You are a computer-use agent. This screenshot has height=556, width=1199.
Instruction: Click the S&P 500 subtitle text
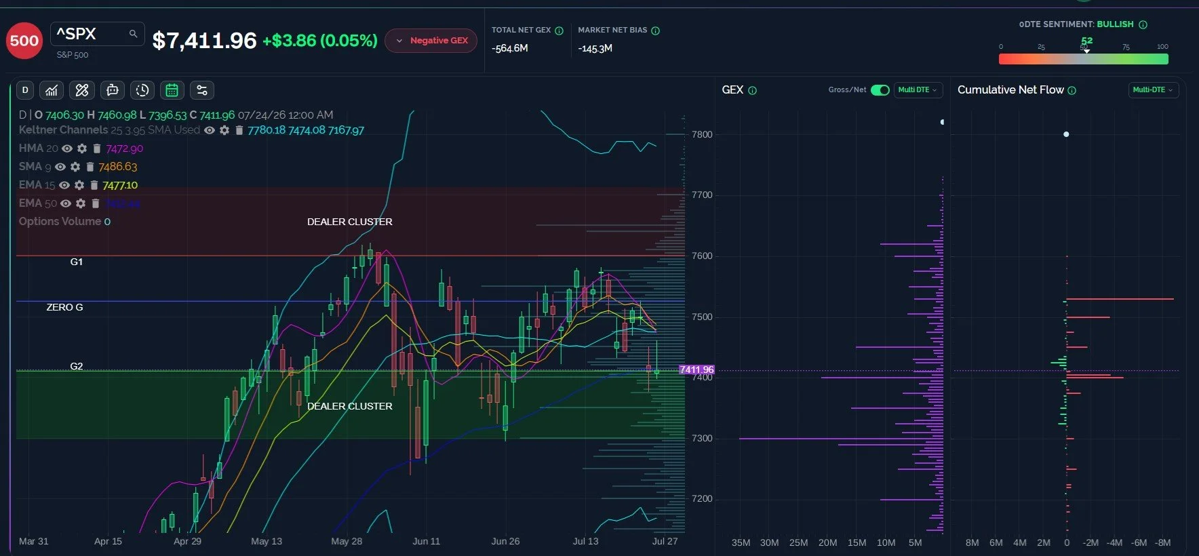tap(73, 55)
